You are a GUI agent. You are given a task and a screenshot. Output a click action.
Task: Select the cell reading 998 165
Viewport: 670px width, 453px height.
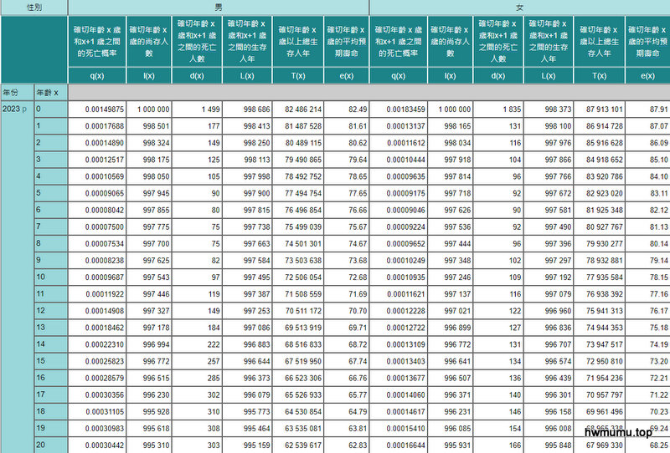[x=450, y=126]
